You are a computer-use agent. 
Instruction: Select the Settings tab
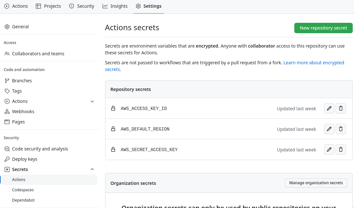click(149, 6)
